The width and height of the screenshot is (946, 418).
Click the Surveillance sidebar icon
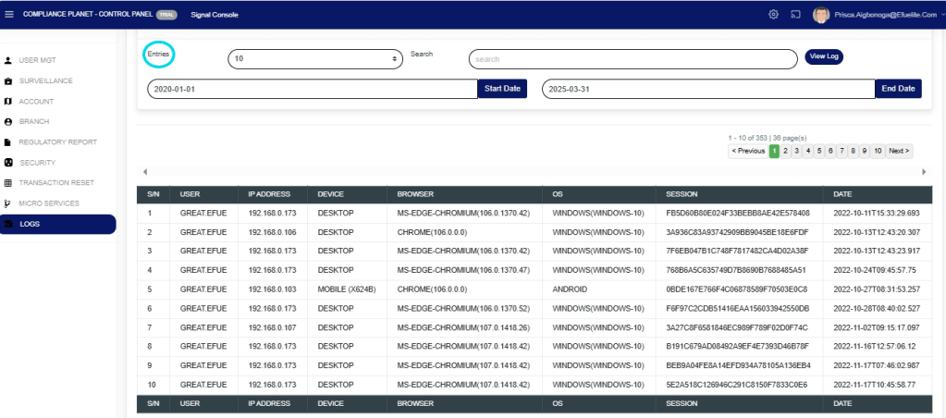click(x=8, y=81)
